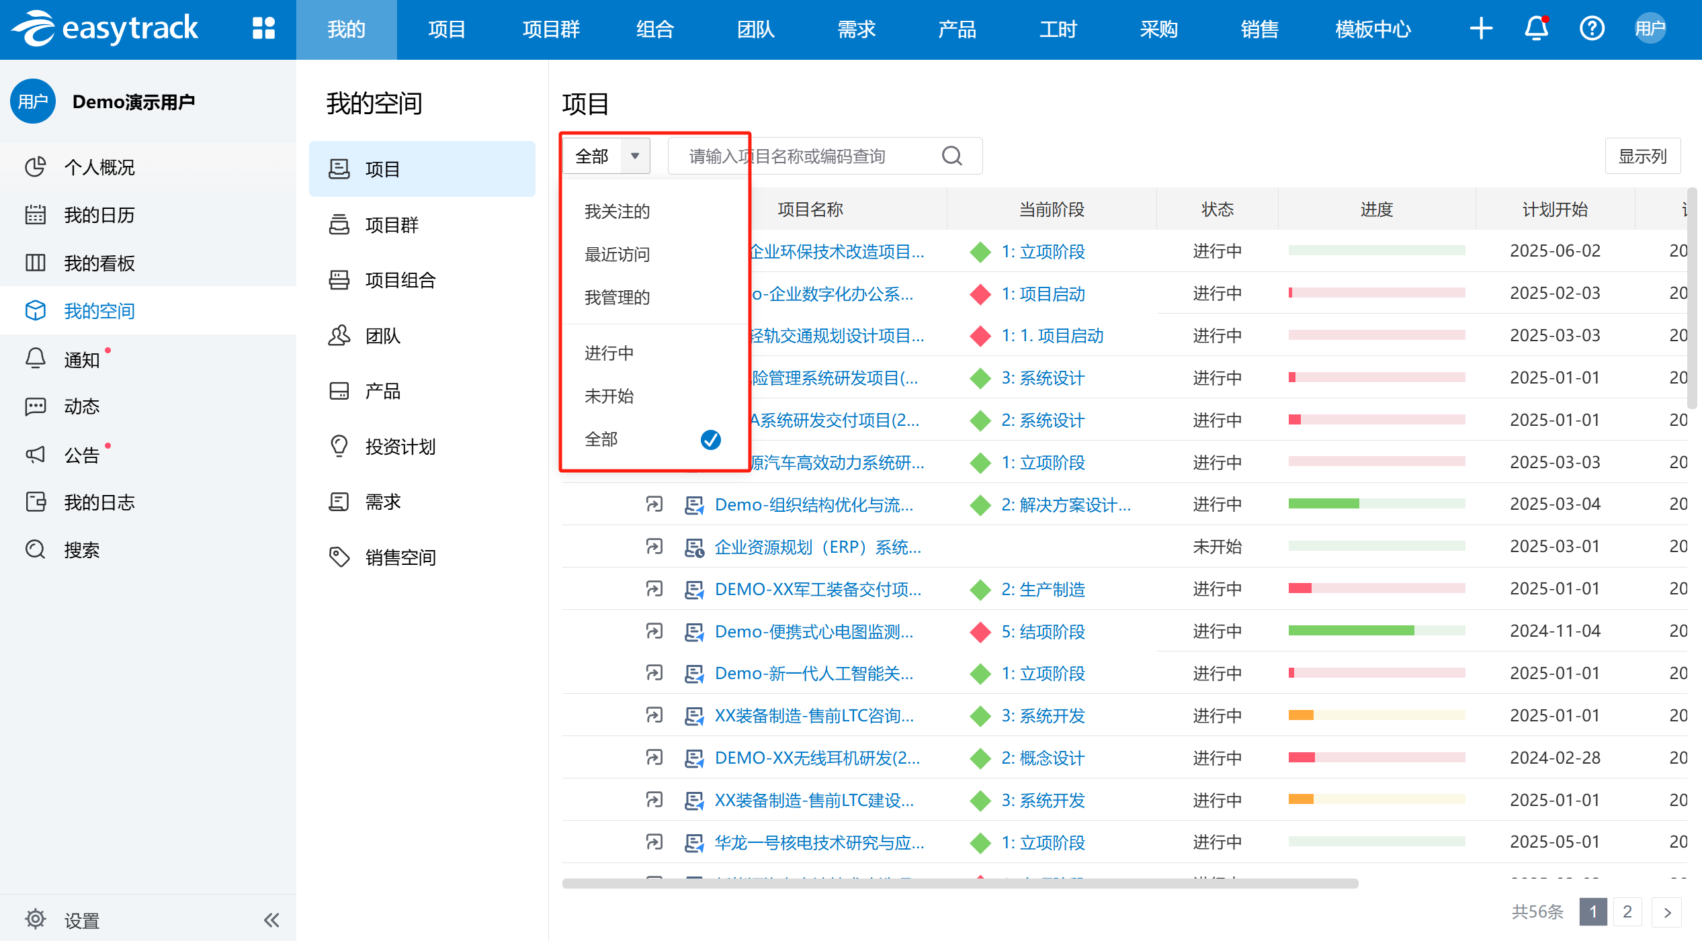Choose 进行中 in the filter list
The image size is (1702, 941).
click(x=609, y=353)
